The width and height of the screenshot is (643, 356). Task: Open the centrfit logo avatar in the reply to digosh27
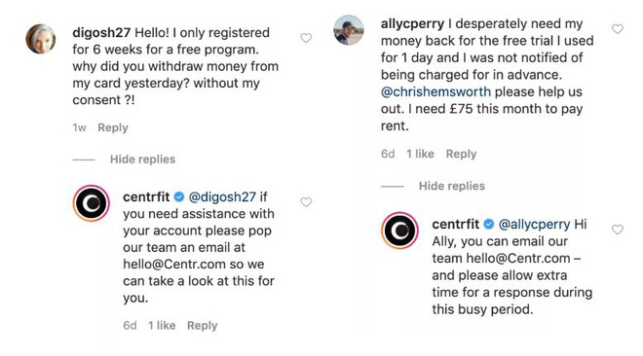tap(91, 203)
